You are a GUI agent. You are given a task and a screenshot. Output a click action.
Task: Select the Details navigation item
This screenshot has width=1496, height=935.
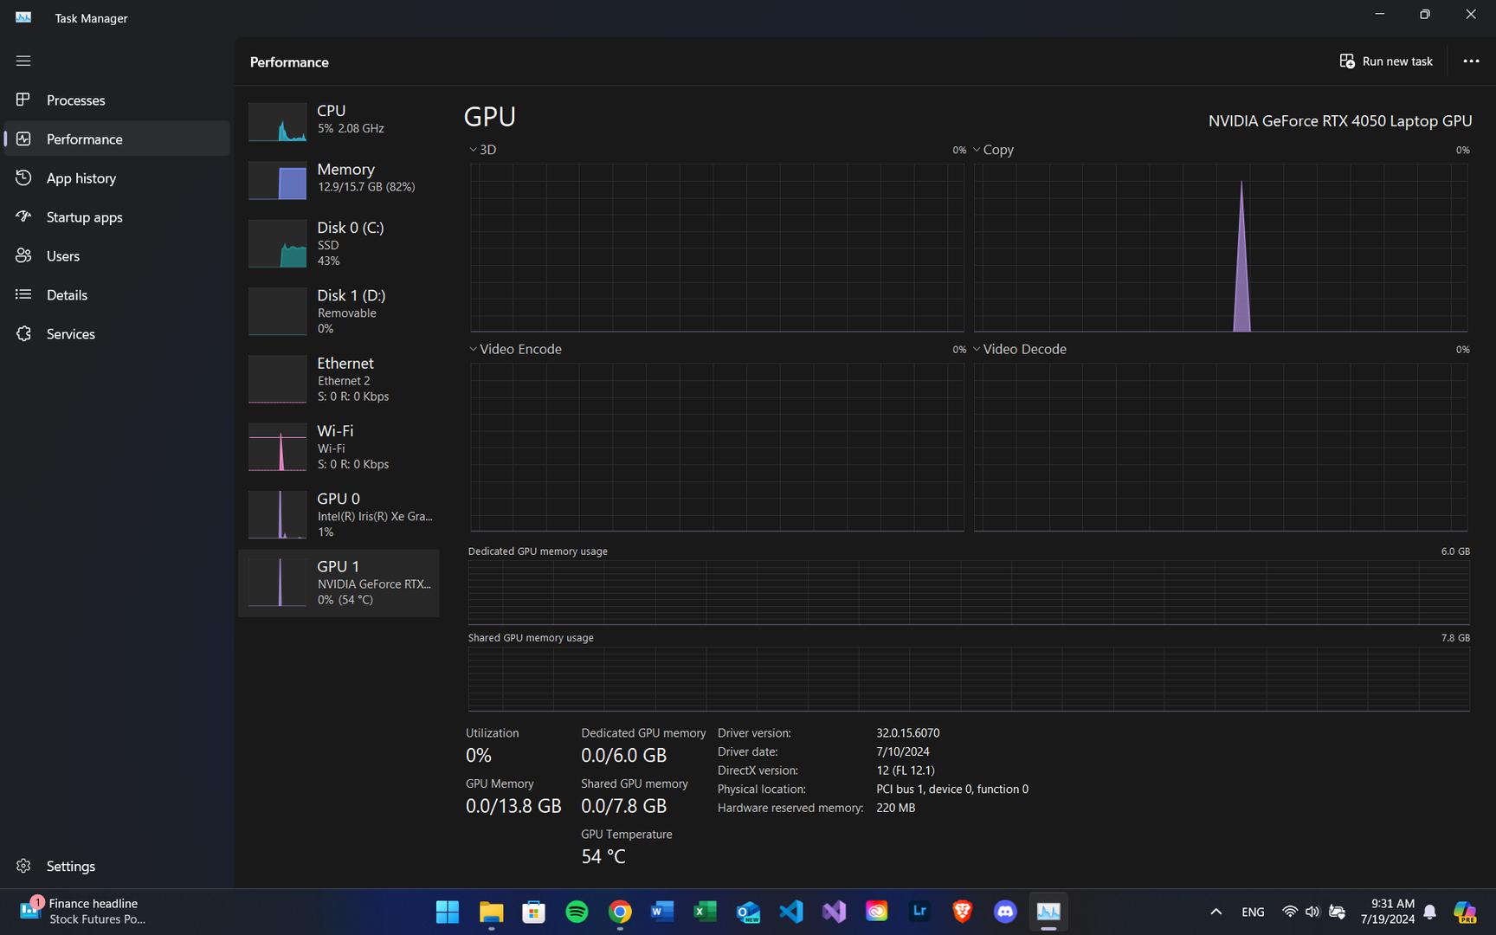(67, 295)
